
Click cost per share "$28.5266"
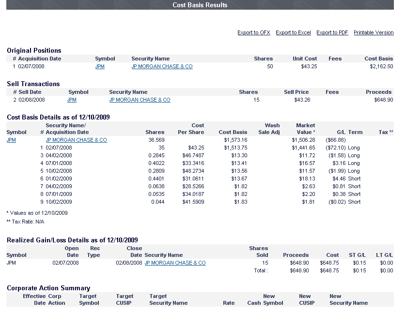193,186
